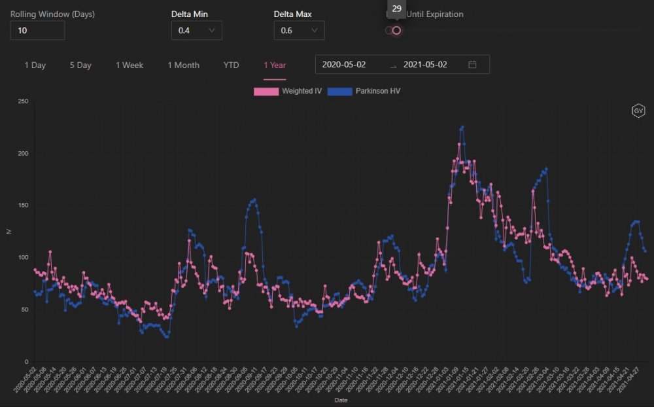Choose the 1 Week time range
The image size is (654, 407).
tap(129, 65)
